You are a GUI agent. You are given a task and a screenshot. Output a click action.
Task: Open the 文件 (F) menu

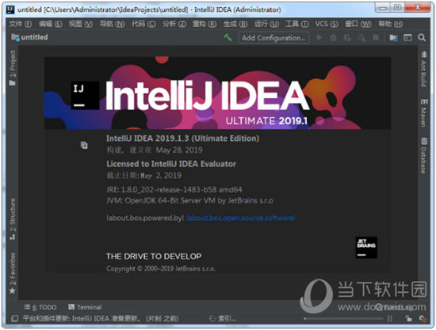tap(21, 24)
